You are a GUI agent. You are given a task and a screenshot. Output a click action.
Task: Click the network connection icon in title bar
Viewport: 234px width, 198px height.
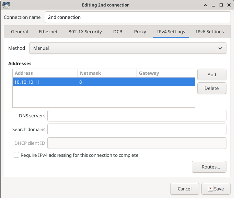point(6,5)
